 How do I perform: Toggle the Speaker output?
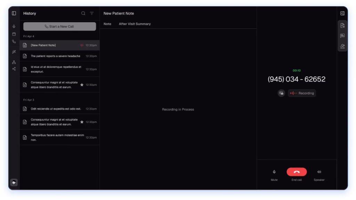pyautogui.click(x=319, y=172)
